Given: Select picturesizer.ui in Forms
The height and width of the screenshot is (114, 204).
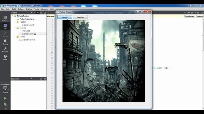Looking at the screenshot, I should (x=28, y=40).
